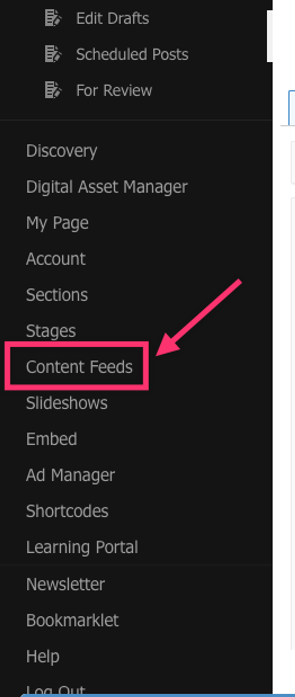Click the Edit Drafts document icon
295x697 pixels.
coord(53,18)
